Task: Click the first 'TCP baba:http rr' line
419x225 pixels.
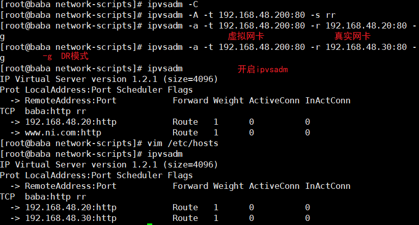Action: (x=43, y=111)
